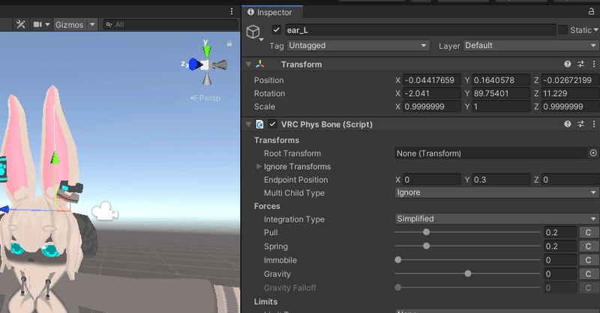Click the Gravity slider handle
Screen dimensions: 600x313
(468, 273)
